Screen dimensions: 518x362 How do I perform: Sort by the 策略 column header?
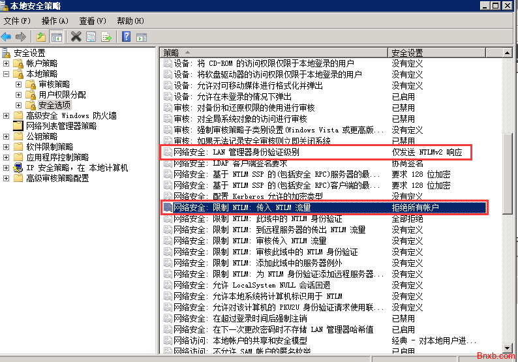point(273,53)
